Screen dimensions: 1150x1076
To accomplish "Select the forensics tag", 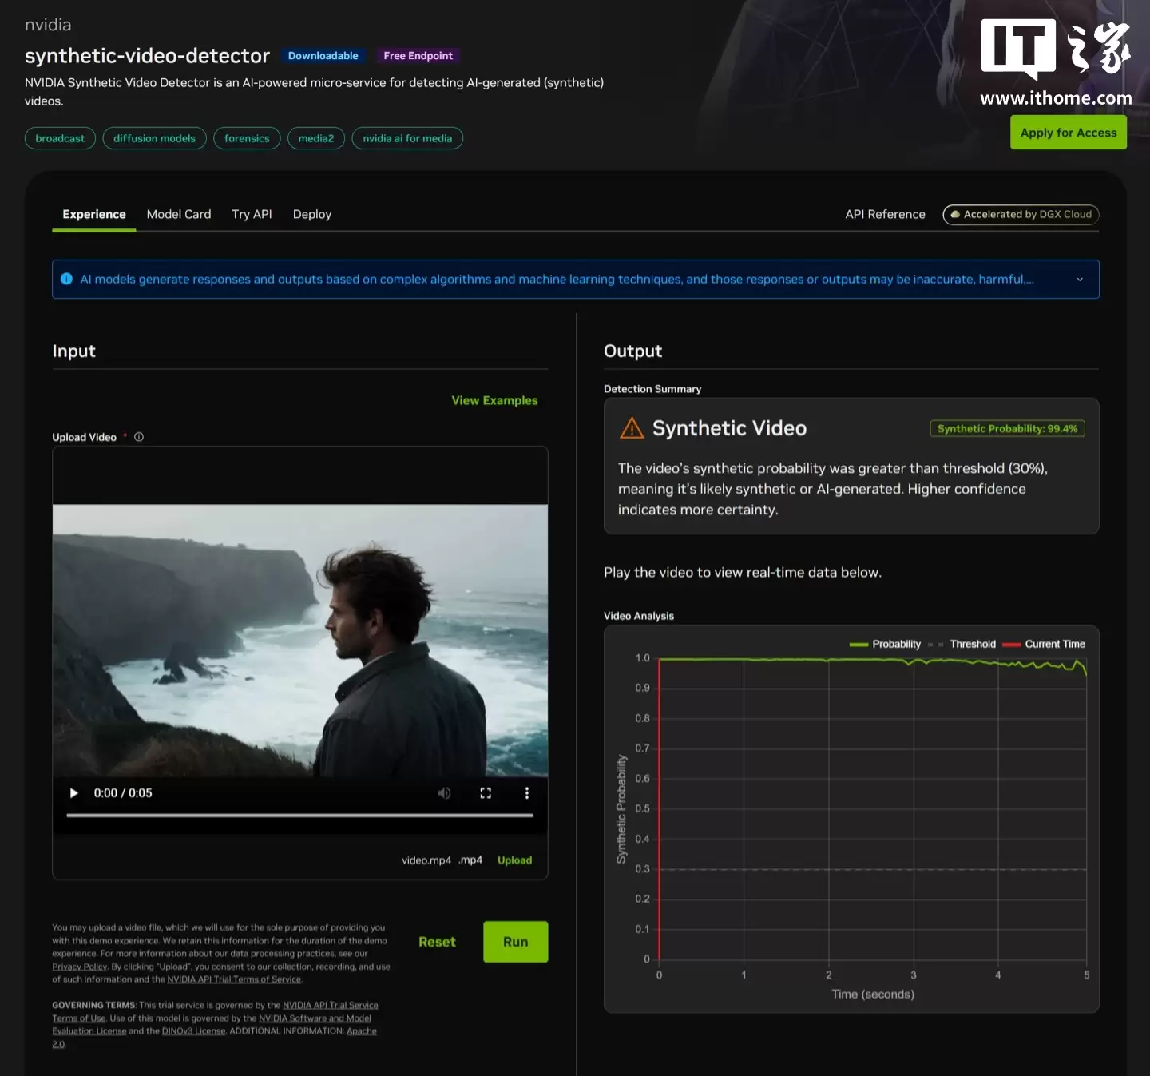I will click(247, 138).
